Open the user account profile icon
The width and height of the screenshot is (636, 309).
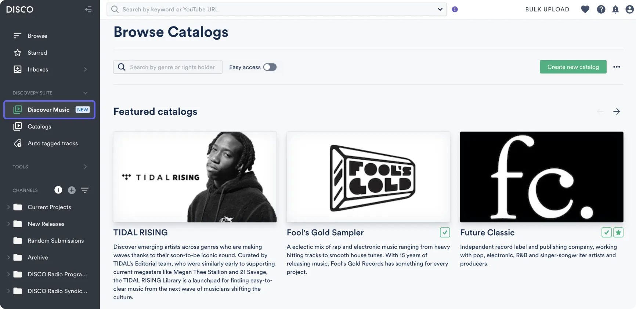click(630, 9)
